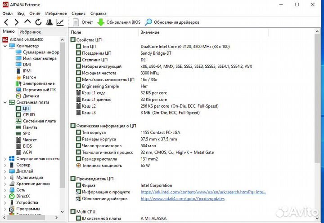The image size is (324, 223).
Task: Expand the Операционная система node
Action: coord(5,159)
